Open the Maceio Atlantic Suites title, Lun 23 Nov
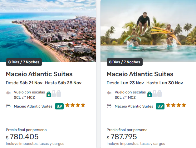The image size is (196, 148). [x=140, y=74]
